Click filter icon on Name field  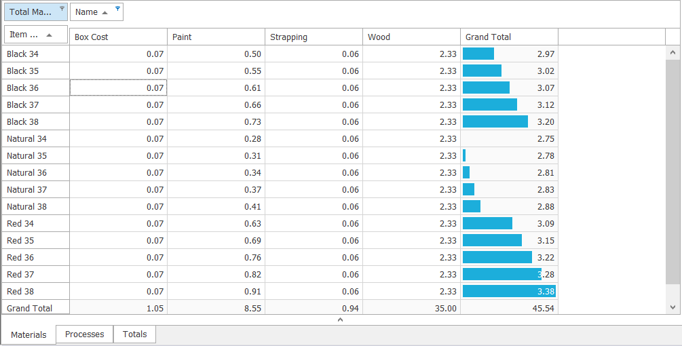coord(117,8)
